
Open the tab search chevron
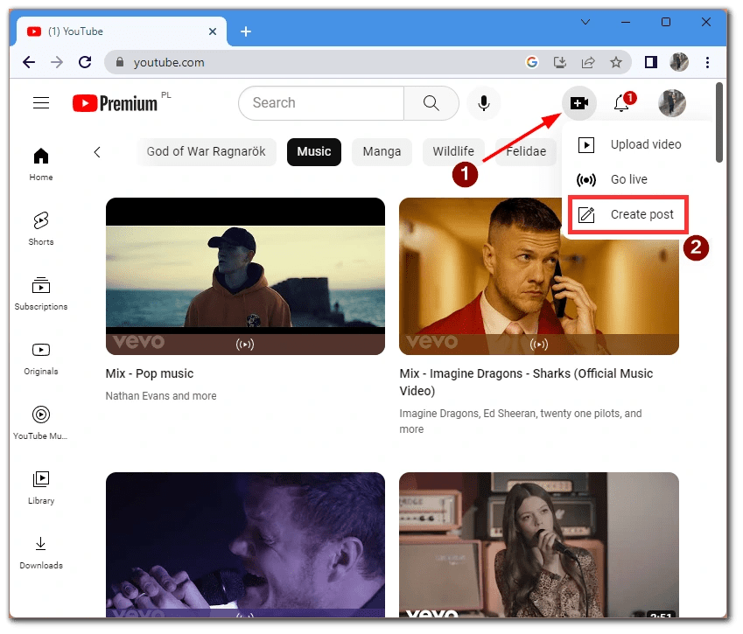pyautogui.click(x=585, y=22)
